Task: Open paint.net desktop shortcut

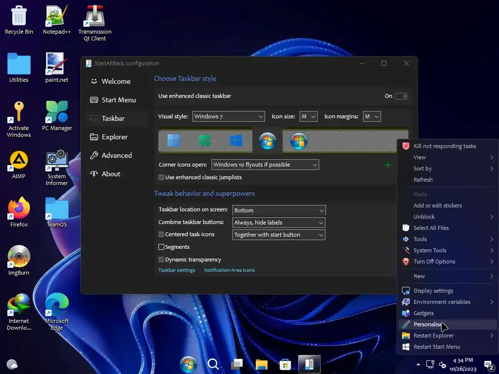Action: 57,68
